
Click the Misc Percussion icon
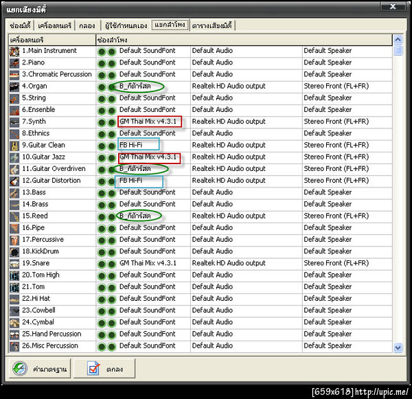tap(14, 346)
